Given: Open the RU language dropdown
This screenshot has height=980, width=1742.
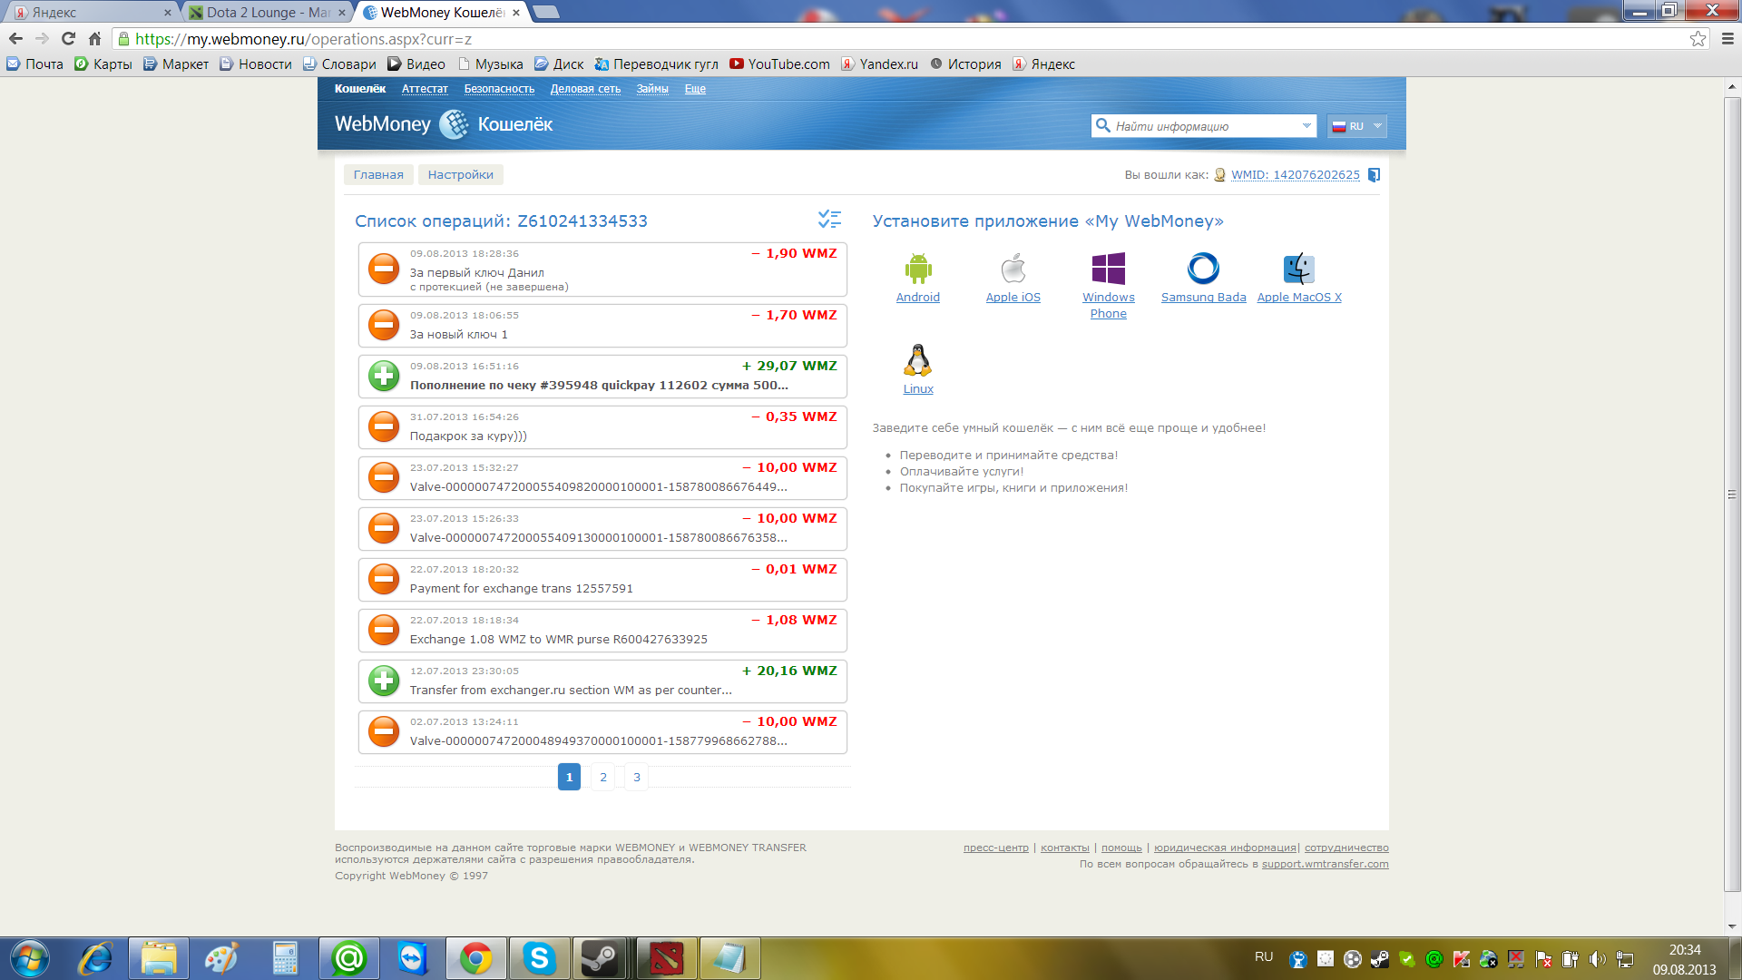Looking at the screenshot, I should 1356,126.
